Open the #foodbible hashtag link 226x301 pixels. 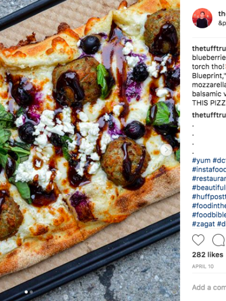click(209, 215)
